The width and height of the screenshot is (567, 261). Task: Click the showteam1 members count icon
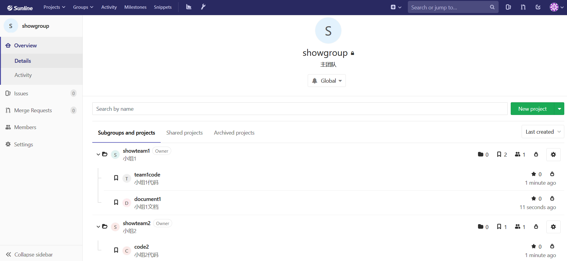pyautogui.click(x=518, y=154)
